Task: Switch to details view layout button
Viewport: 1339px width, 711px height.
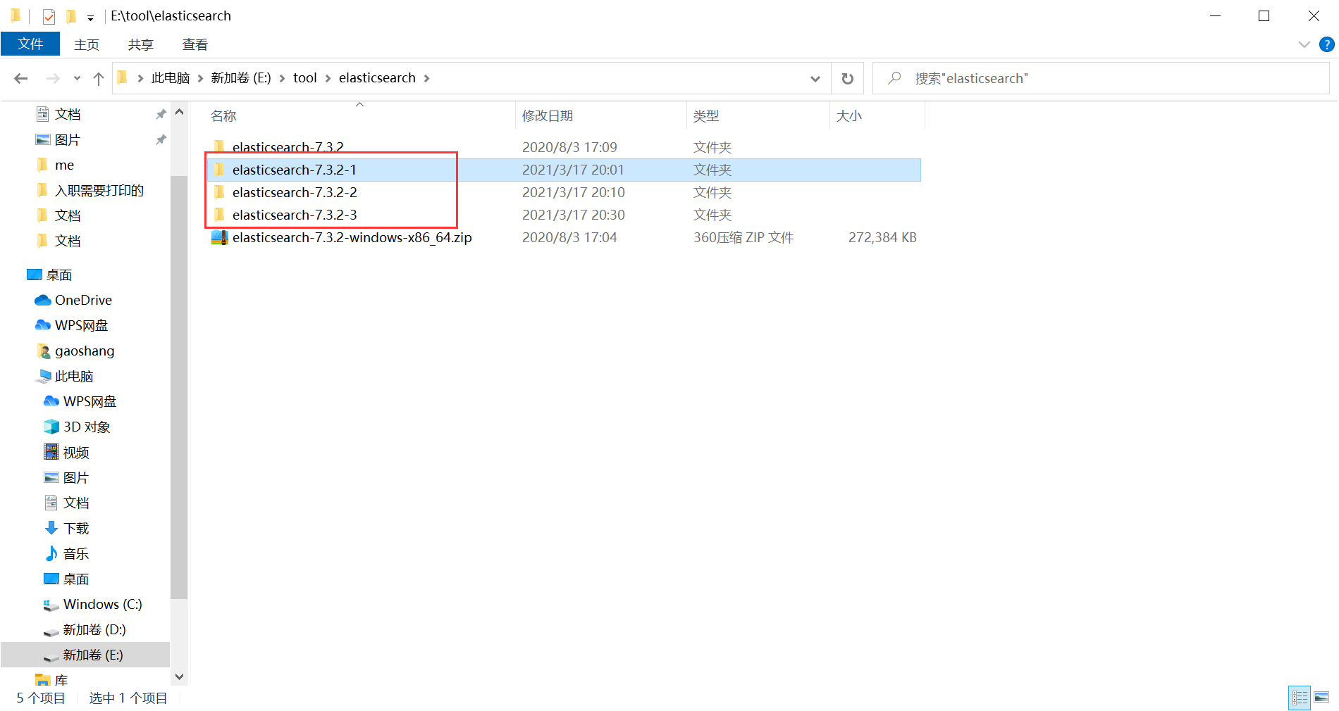Action: [1300, 698]
